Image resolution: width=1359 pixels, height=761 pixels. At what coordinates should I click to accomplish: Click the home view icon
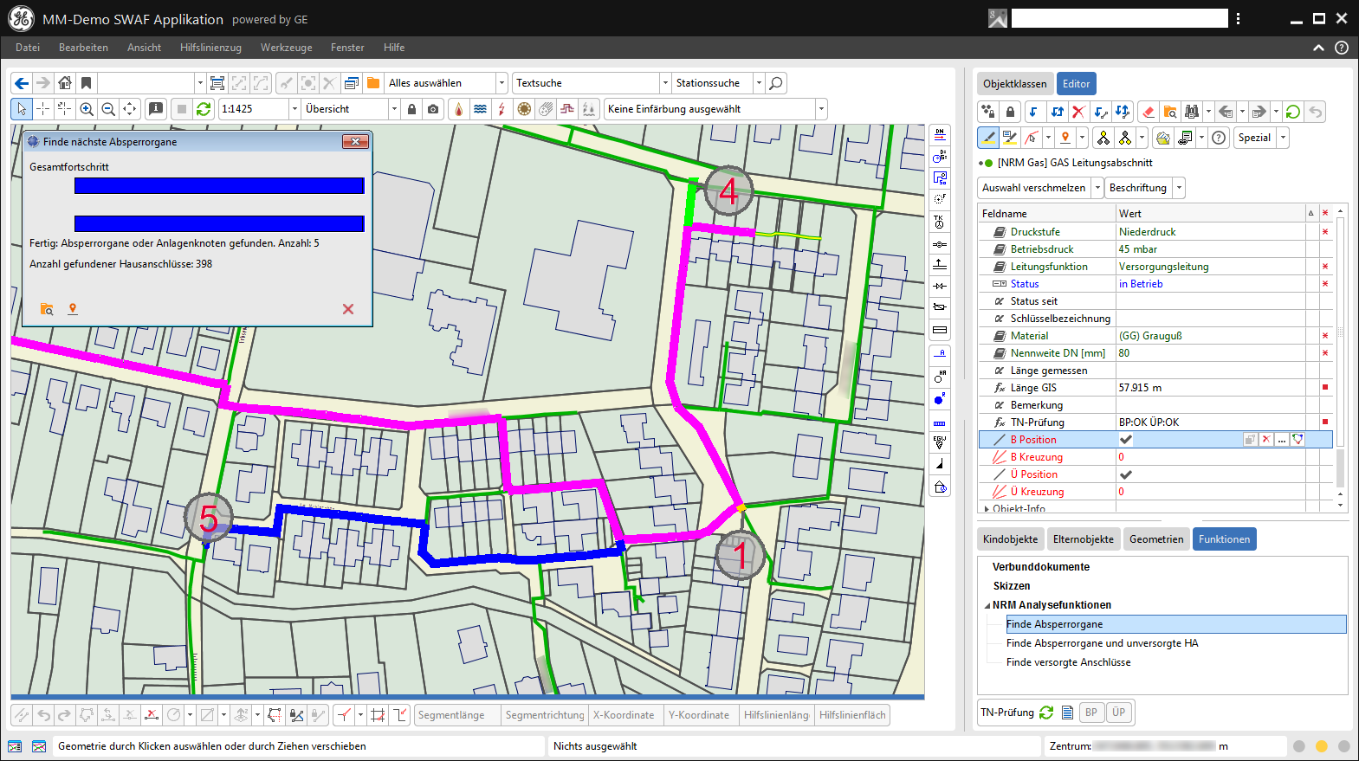coord(65,83)
